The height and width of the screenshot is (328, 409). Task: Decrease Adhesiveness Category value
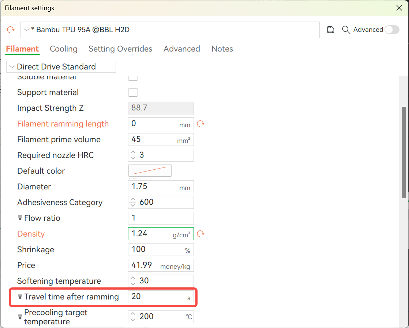(133, 205)
